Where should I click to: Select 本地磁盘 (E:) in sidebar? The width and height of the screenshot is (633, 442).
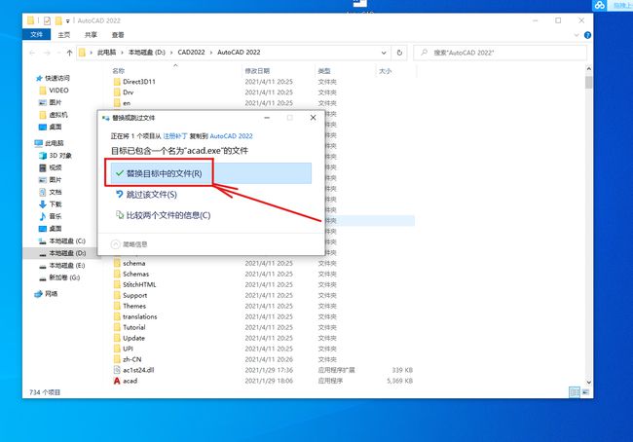(61, 265)
